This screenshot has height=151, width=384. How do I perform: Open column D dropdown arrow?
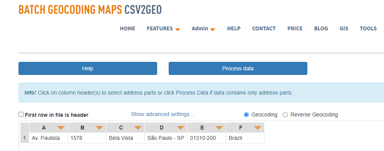181,128
